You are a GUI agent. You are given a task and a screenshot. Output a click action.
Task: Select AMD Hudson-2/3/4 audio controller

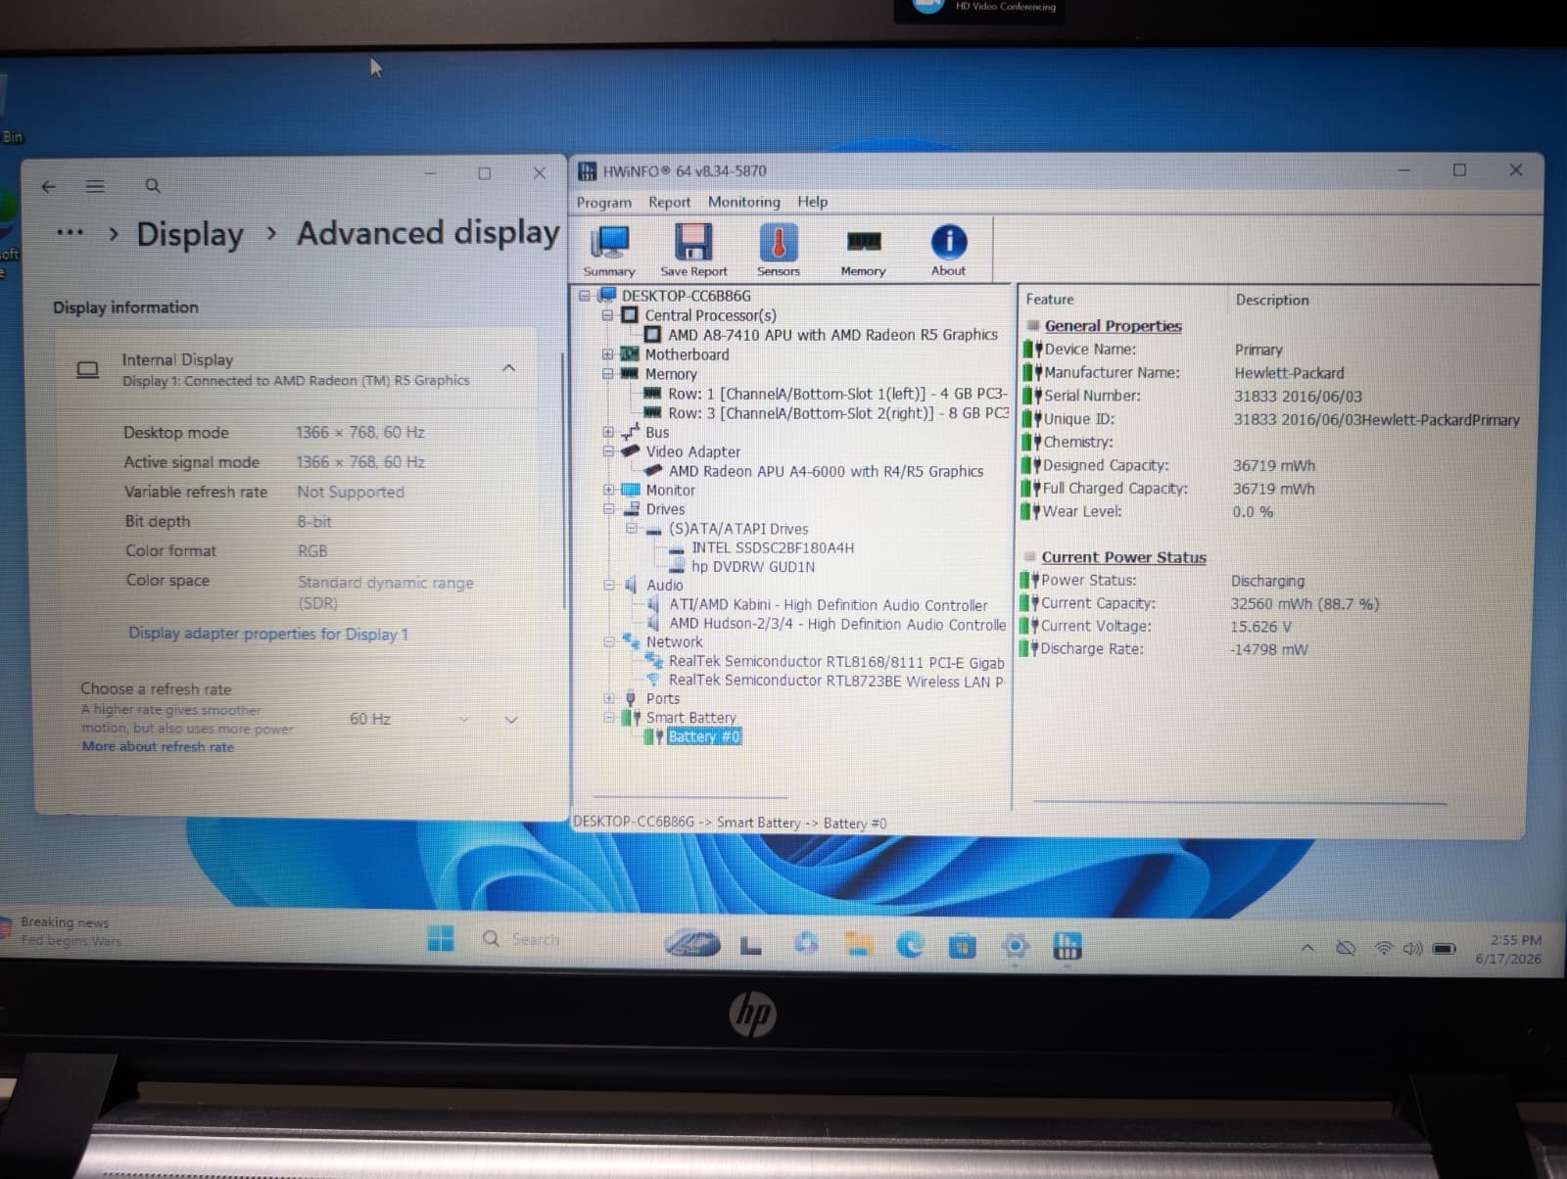click(x=837, y=624)
